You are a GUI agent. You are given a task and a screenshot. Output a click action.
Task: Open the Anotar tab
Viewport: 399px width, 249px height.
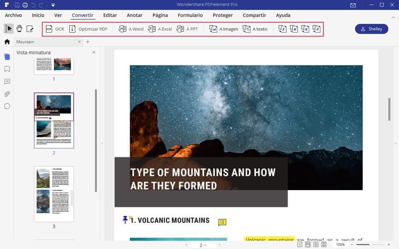135,15
